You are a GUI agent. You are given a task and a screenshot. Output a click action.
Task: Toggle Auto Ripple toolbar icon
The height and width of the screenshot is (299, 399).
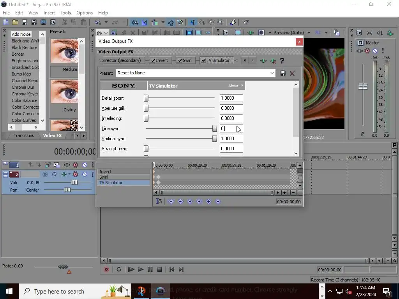coord(154,22)
